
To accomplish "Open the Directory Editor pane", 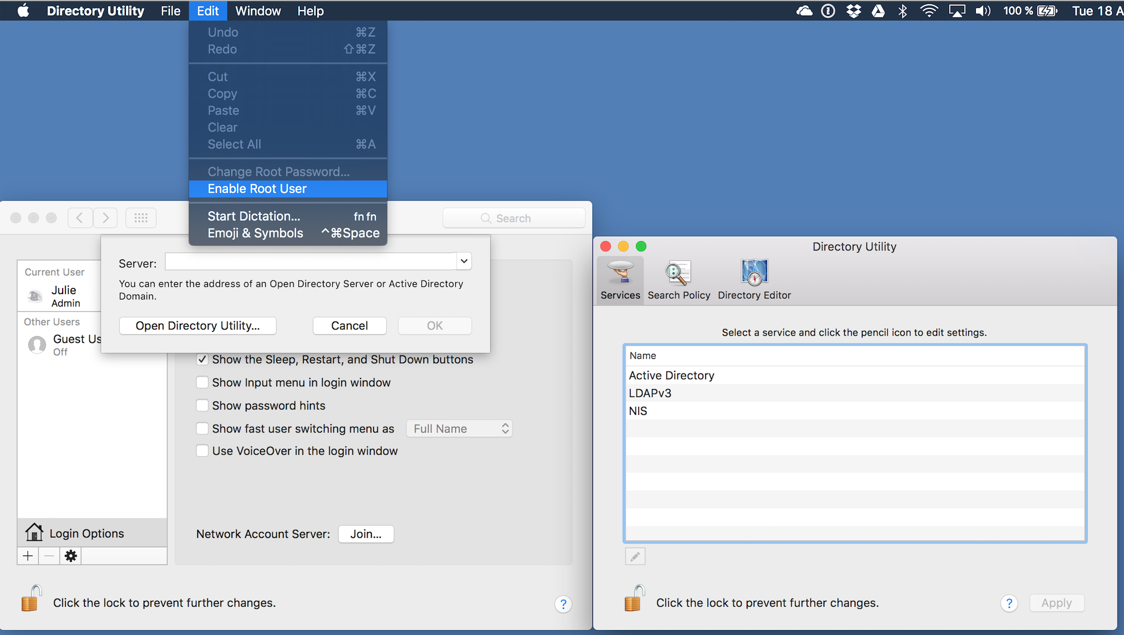I will click(754, 280).
